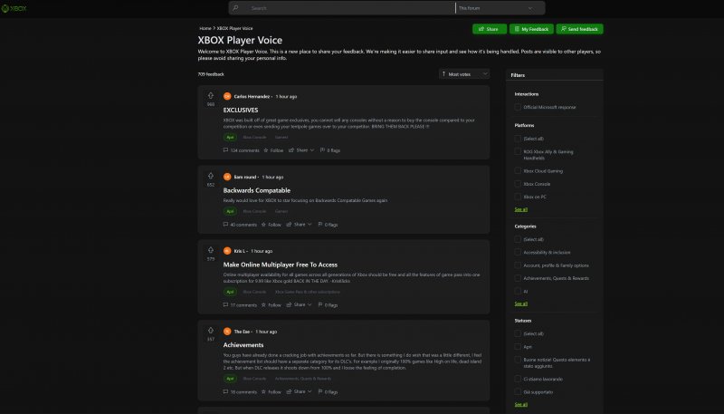This screenshot has height=414, width=724.
Task: Expand Share menu on Make Online Multiplayer post
Action: 299,305
